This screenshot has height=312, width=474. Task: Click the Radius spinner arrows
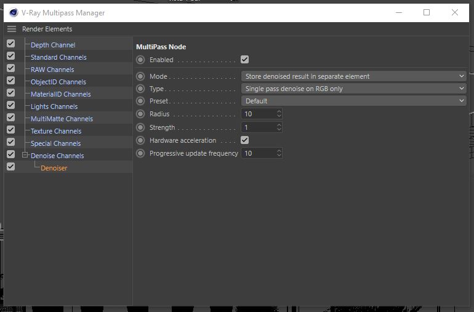click(279, 114)
